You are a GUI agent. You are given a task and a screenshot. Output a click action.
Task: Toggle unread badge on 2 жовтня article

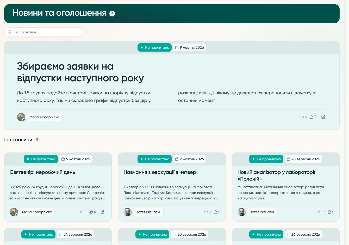point(154,159)
